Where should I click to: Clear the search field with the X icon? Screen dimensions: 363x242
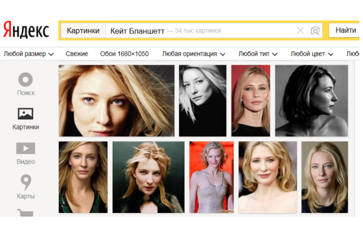coord(301,30)
